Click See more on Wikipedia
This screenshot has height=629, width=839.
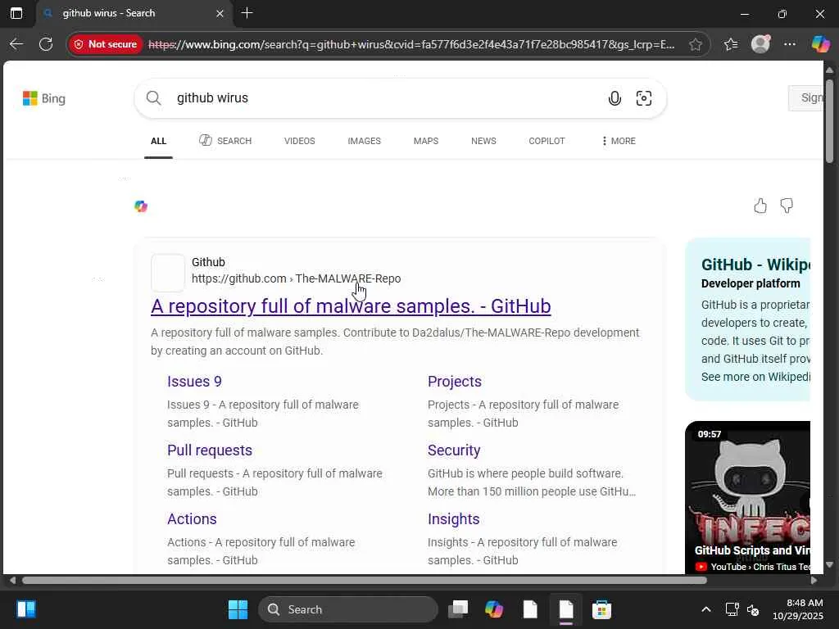[x=755, y=377]
